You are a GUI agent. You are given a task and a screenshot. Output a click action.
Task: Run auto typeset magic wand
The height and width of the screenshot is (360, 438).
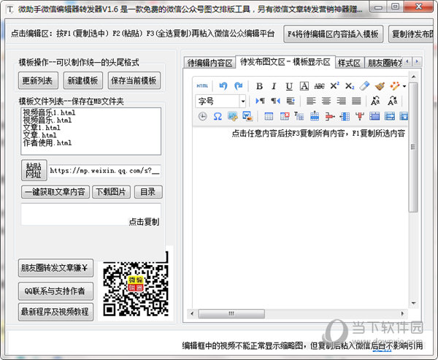pyautogui.click(x=394, y=86)
